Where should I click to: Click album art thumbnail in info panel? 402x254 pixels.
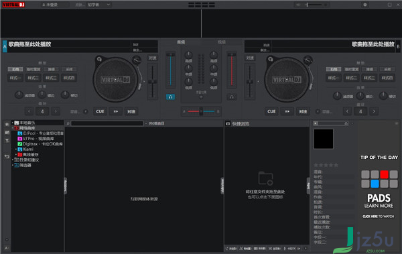point(324,139)
